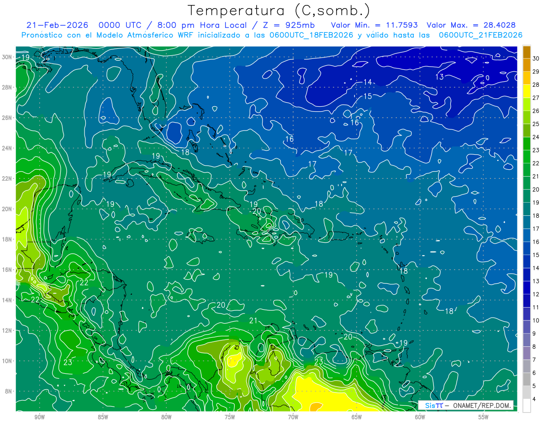Click 'Valor Max. = 28.4028' readout
The height and width of the screenshot is (423, 548).
(472, 25)
